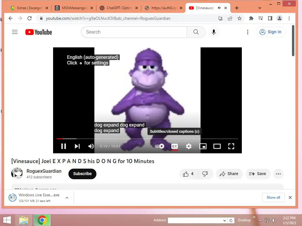Show hidden system tray icons
The height and width of the screenshot is (226, 302).
[x=260, y=220]
